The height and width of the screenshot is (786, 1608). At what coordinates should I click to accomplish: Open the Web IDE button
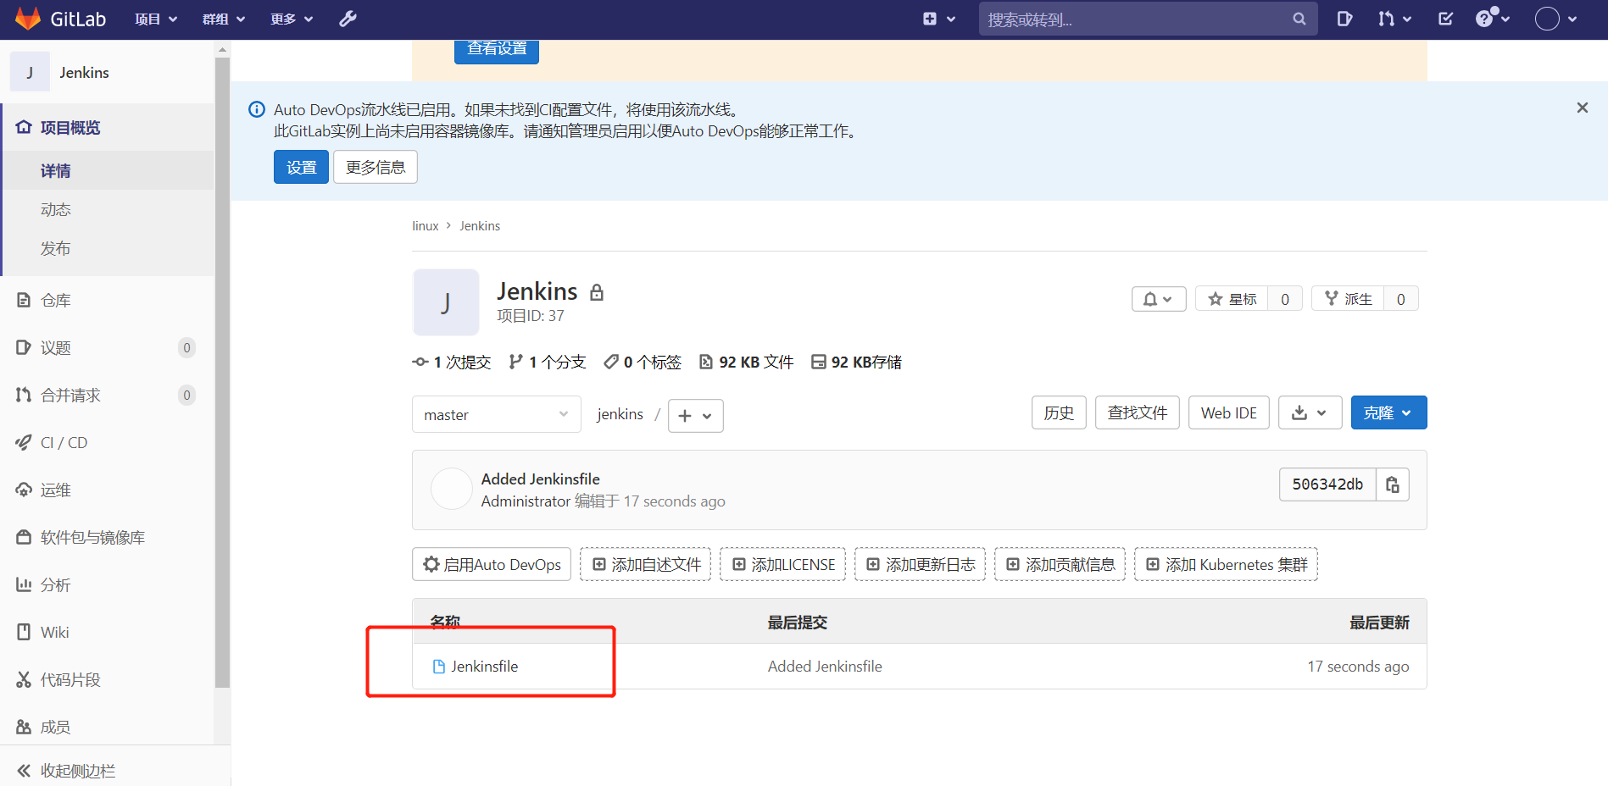point(1229,412)
